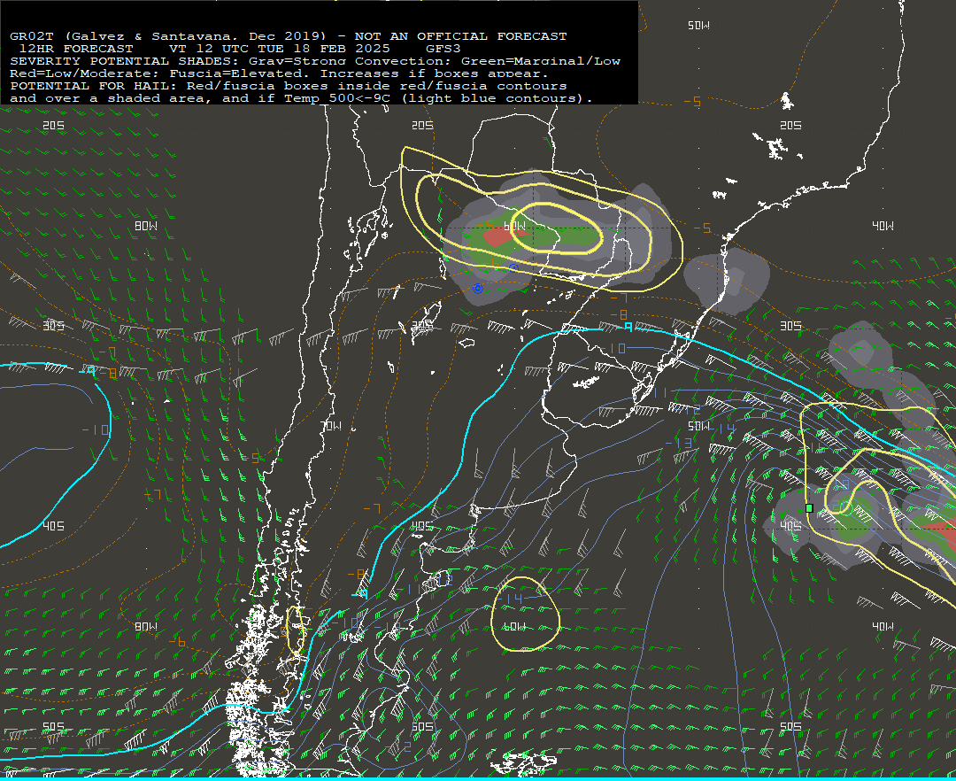Click the lower '40W' longitude label

[883, 626]
